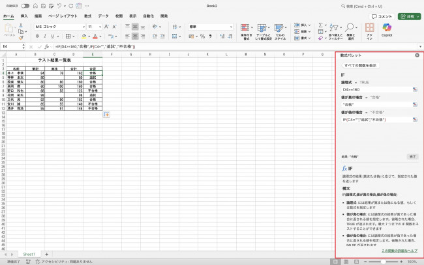Click the Format Painter brush icon
Viewport: 424px width, 265px height.
pos(22,38)
